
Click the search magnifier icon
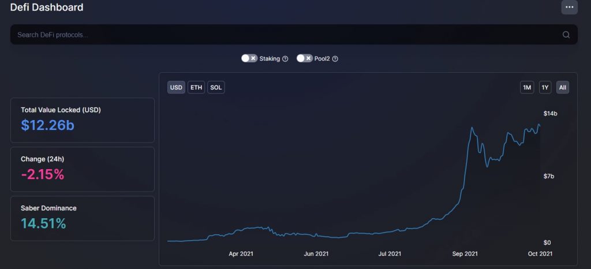566,35
